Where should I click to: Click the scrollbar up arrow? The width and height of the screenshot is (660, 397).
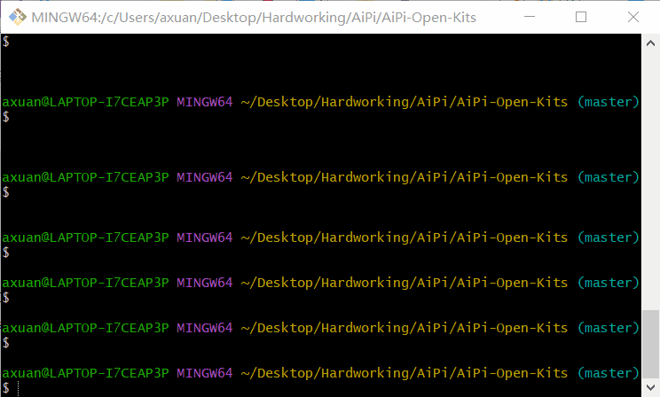coord(650,43)
